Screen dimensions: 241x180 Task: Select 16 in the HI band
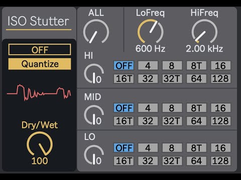point(220,65)
